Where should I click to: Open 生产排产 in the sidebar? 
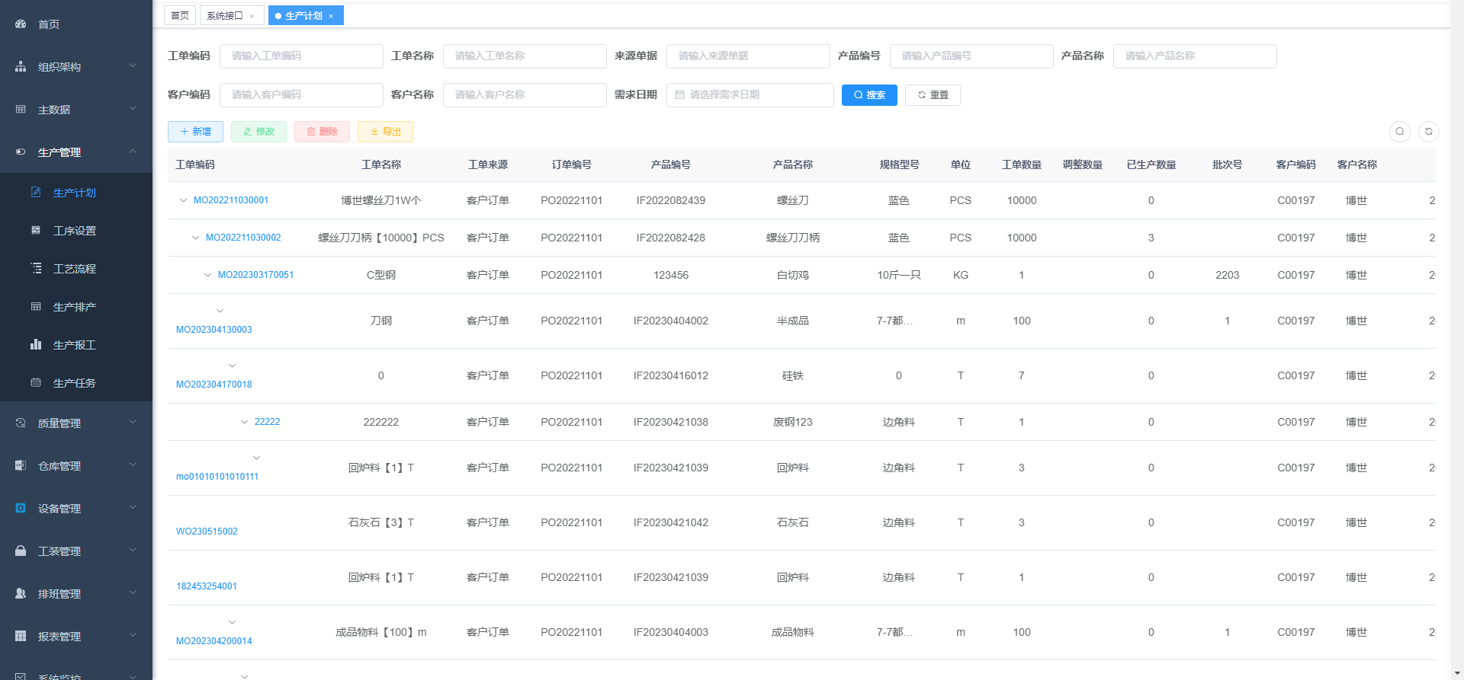pyautogui.click(x=75, y=307)
